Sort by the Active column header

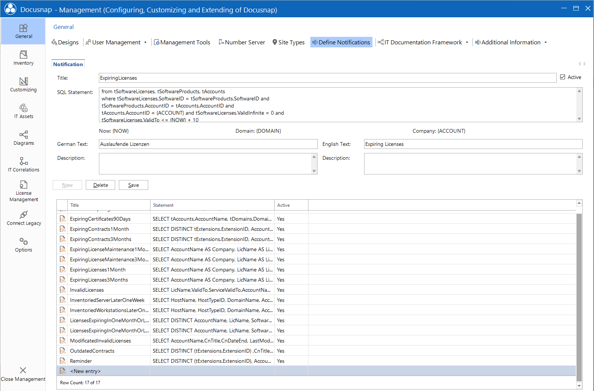(291, 205)
